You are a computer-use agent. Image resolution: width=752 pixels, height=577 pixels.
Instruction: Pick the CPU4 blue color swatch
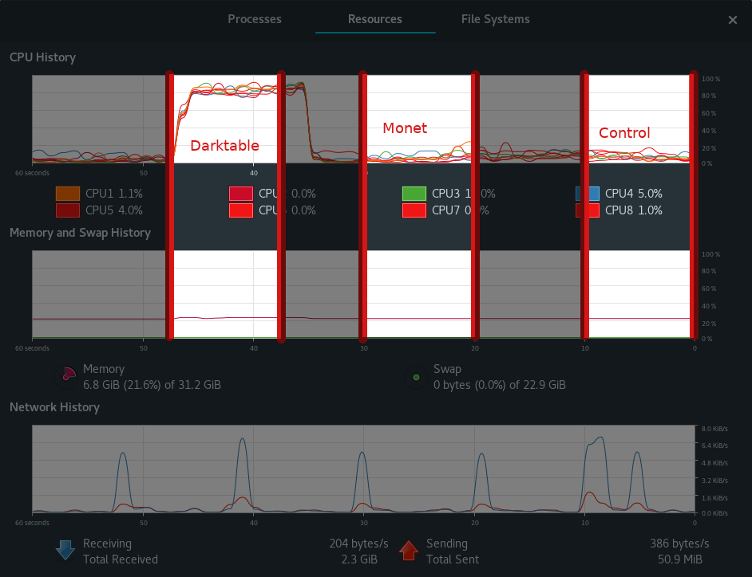click(587, 194)
